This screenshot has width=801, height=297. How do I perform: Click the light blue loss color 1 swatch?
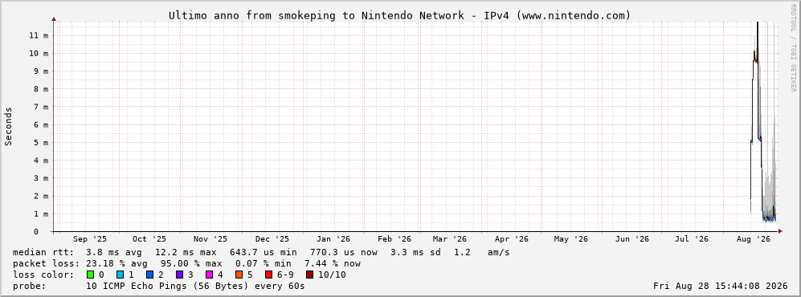(120, 275)
